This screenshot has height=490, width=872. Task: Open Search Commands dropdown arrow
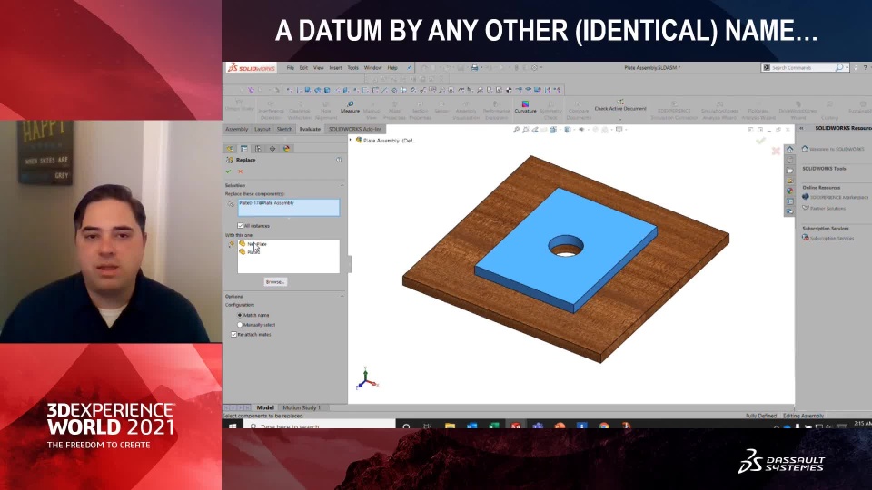tap(847, 68)
